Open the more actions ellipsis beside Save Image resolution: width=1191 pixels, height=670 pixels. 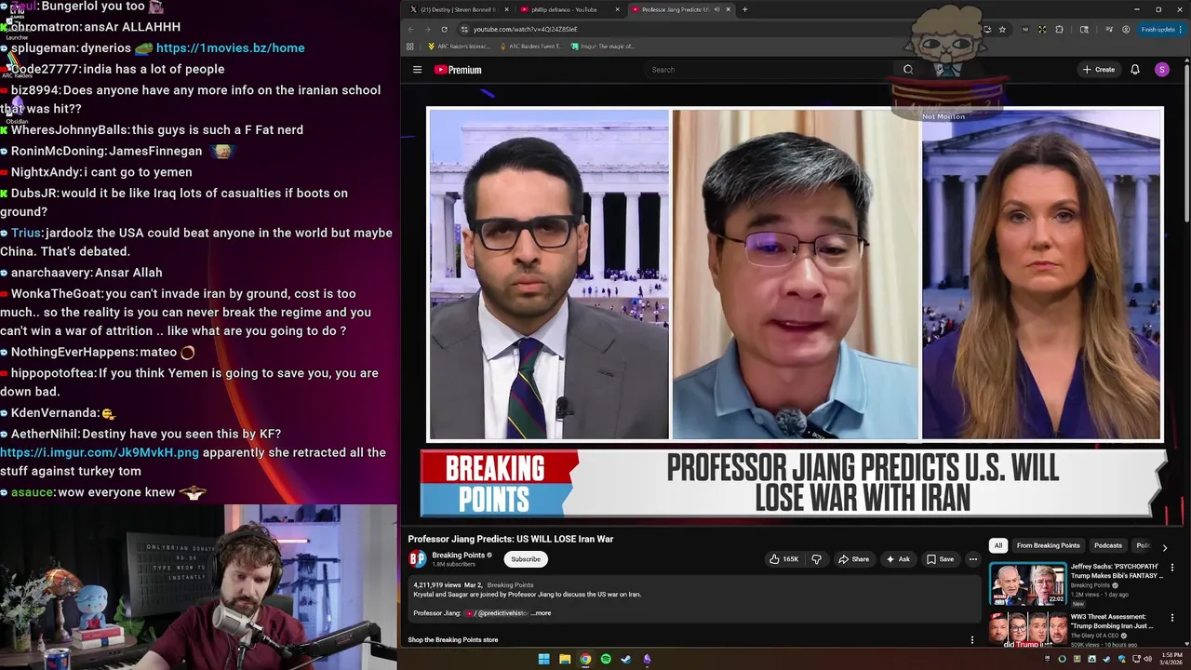[973, 559]
